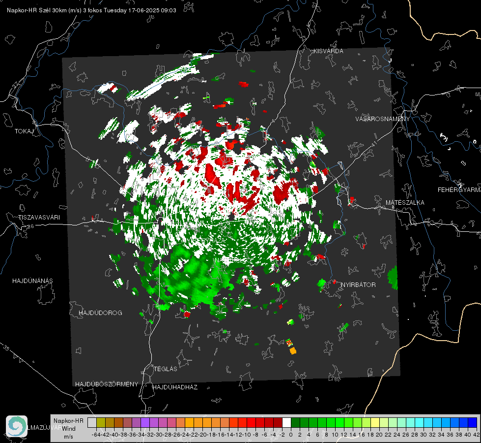481x443 pixels.
Task: Select the HAJDÚBÖSZÖRMÉNY city label
Action: pos(107,384)
